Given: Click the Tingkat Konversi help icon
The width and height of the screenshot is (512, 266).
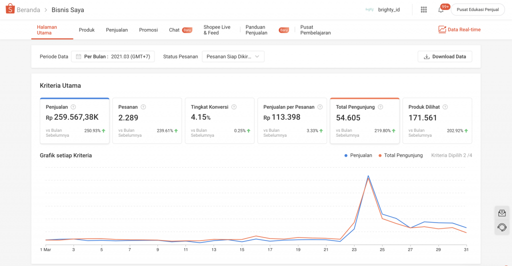Looking at the screenshot, I should 234,107.
